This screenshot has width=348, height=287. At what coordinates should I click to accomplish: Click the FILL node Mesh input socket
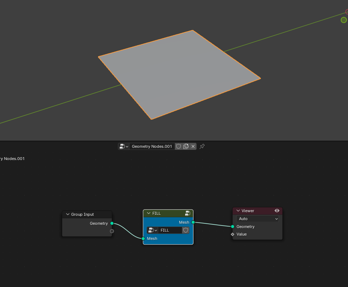143,238
